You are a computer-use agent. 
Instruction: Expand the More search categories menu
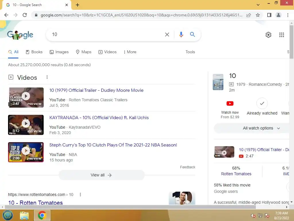[x=130, y=52]
